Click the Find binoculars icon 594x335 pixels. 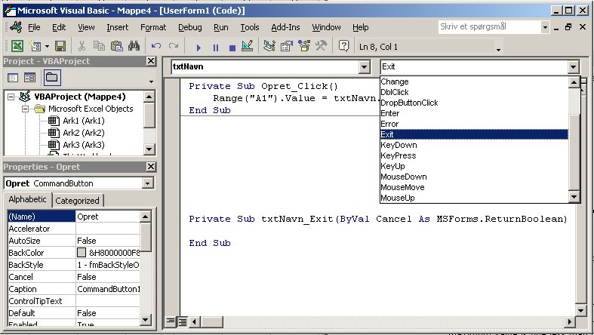(134, 47)
